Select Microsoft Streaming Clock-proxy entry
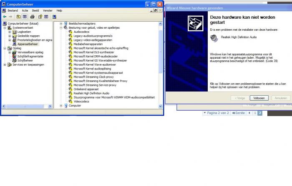Screen dimensions: 292x186 [x=93, y=77]
